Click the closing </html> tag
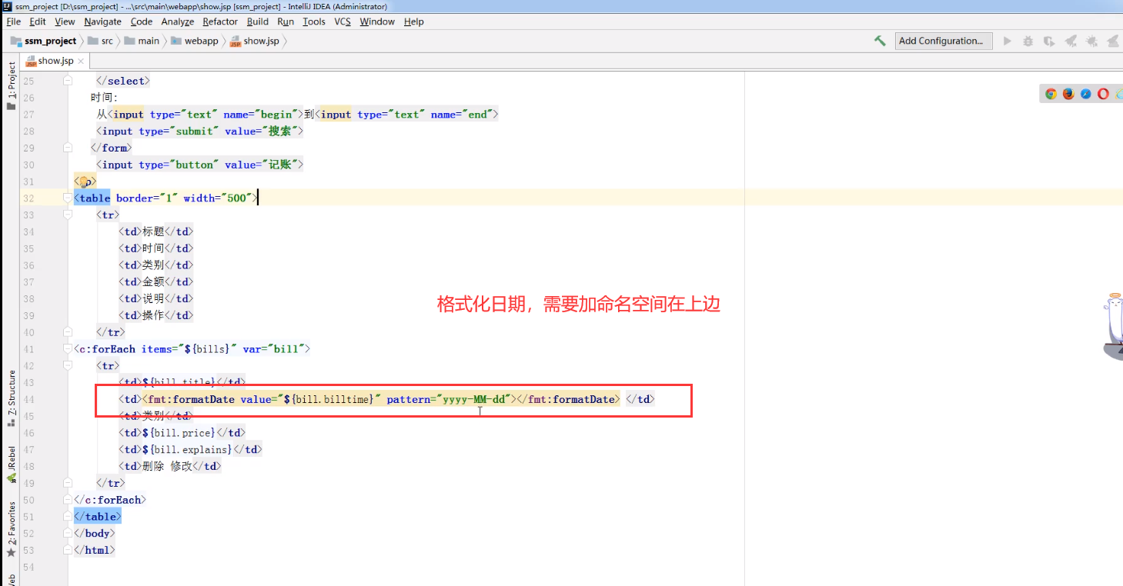Viewport: 1123px width, 586px height. 95,550
